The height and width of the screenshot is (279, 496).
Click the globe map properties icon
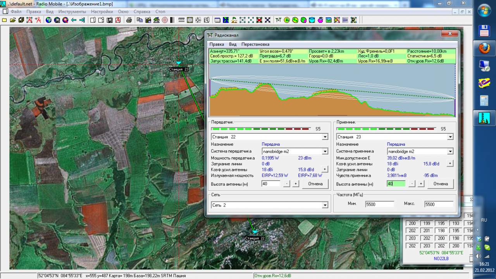click(48, 20)
